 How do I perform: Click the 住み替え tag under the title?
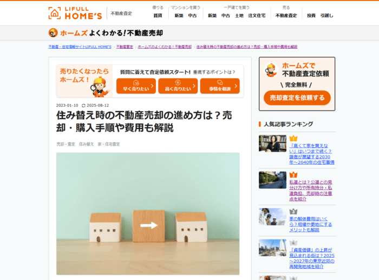[x=86, y=144]
